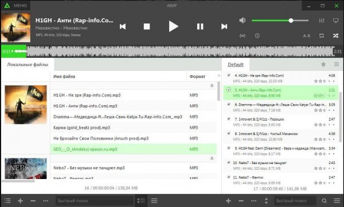Viewport: 344px width, 207px height.
Task: Remove tracks from playlist with minus icon
Action: tap(241, 201)
